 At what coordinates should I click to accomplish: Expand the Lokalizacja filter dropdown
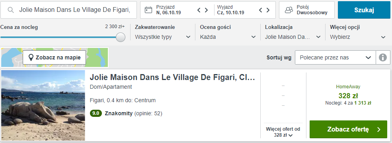click(x=293, y=37)
